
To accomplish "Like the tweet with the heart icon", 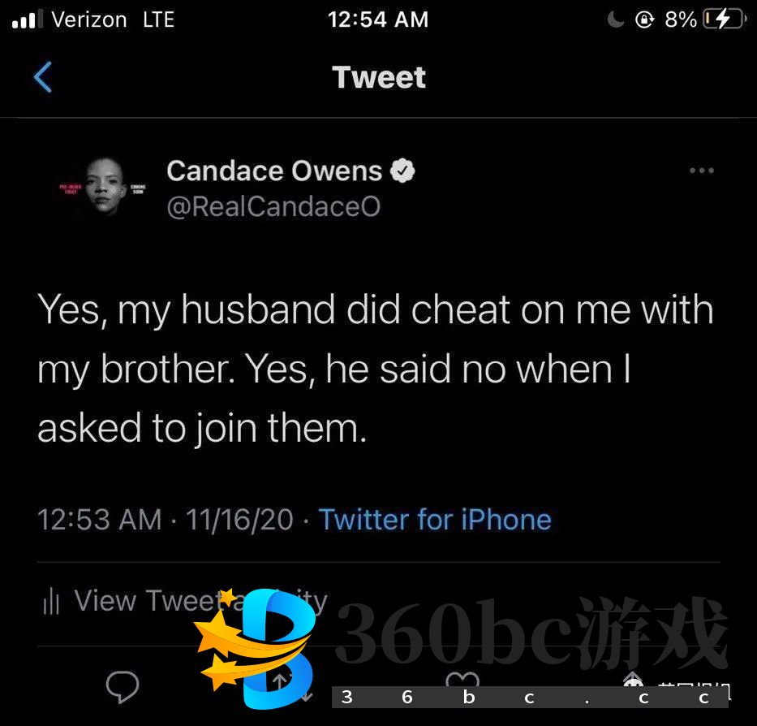I will point(462,679).
